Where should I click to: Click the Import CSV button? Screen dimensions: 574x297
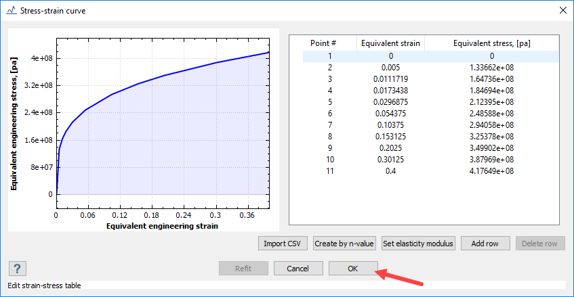[283, 244]
